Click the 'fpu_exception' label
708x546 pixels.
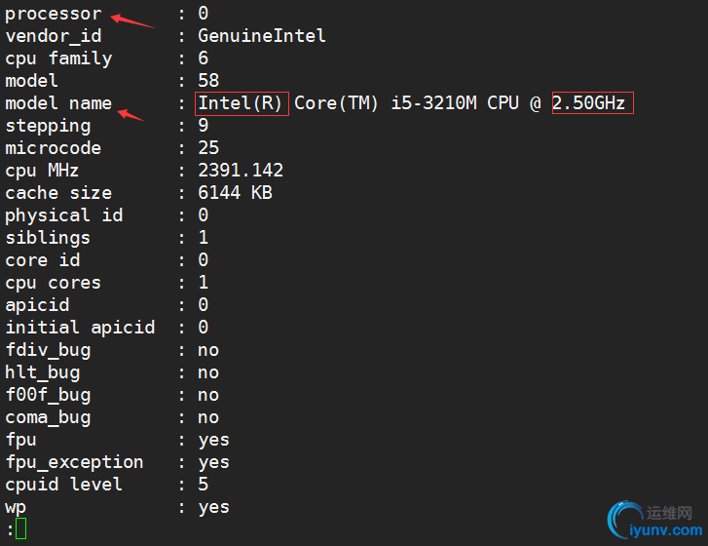click(75, 463)
